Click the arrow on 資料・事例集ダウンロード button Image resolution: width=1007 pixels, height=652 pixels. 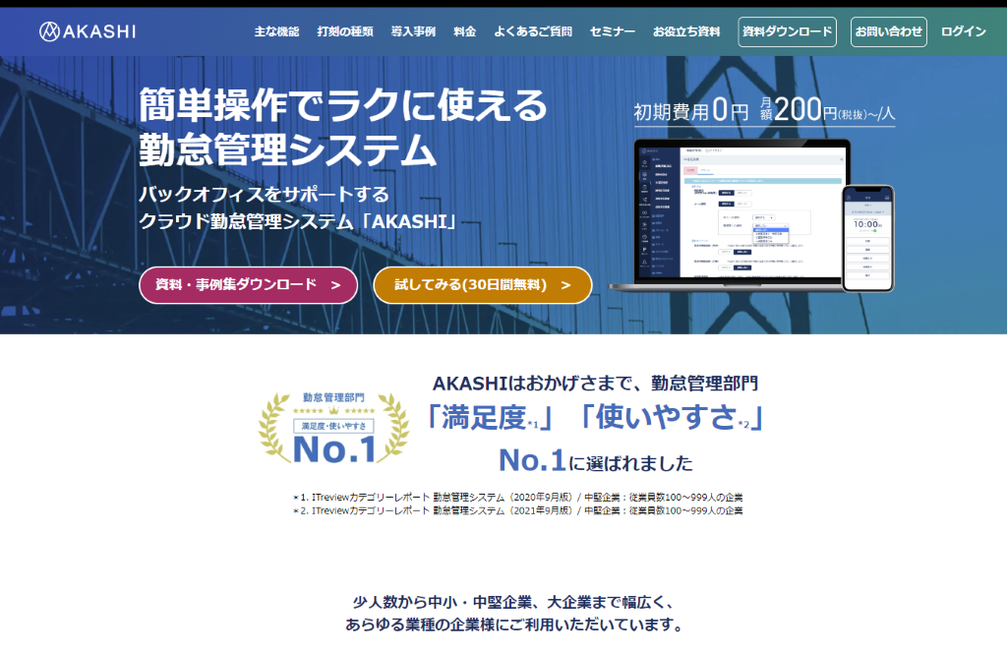335,284
